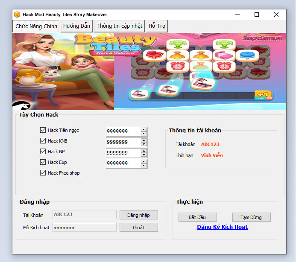The height and width of the screenshot is (263, 296).
Task: Toggle the Hack Exp checkbox
Action: click(43, 162)
